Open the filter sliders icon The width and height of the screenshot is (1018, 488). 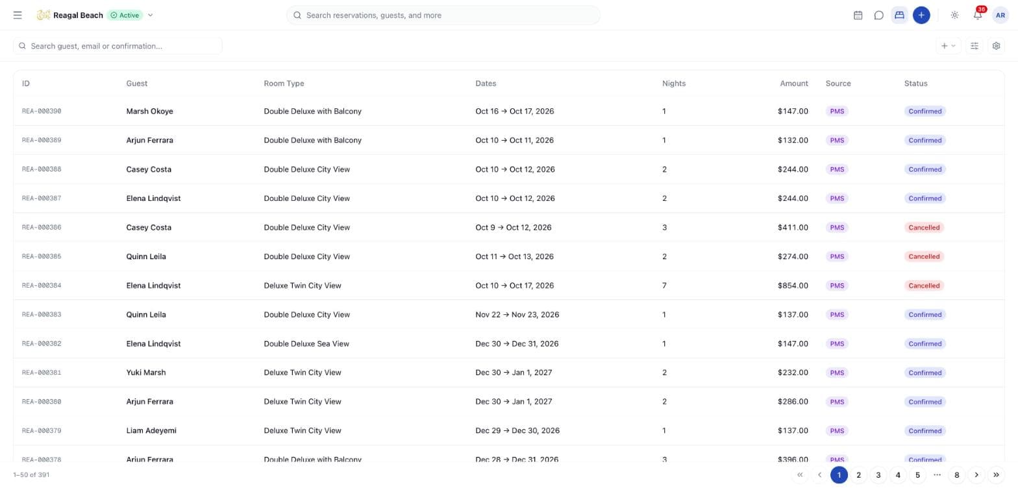click(x=974, y=46)
